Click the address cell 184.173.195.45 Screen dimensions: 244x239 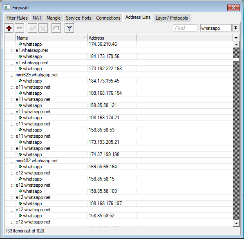tap(112, 81)
